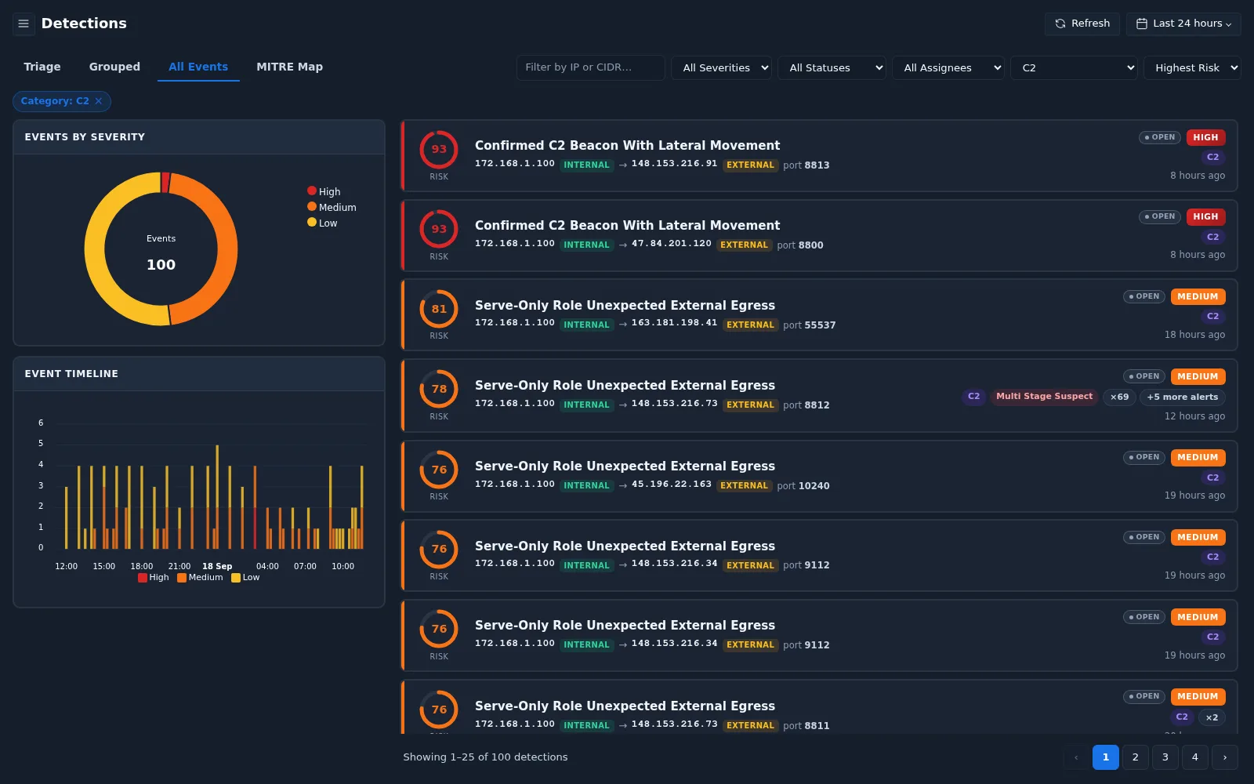Image resolution: width=1254 pixels, height=784 pixels.
Task: Click the Refresh button
Action: (x=1082, y=24)
